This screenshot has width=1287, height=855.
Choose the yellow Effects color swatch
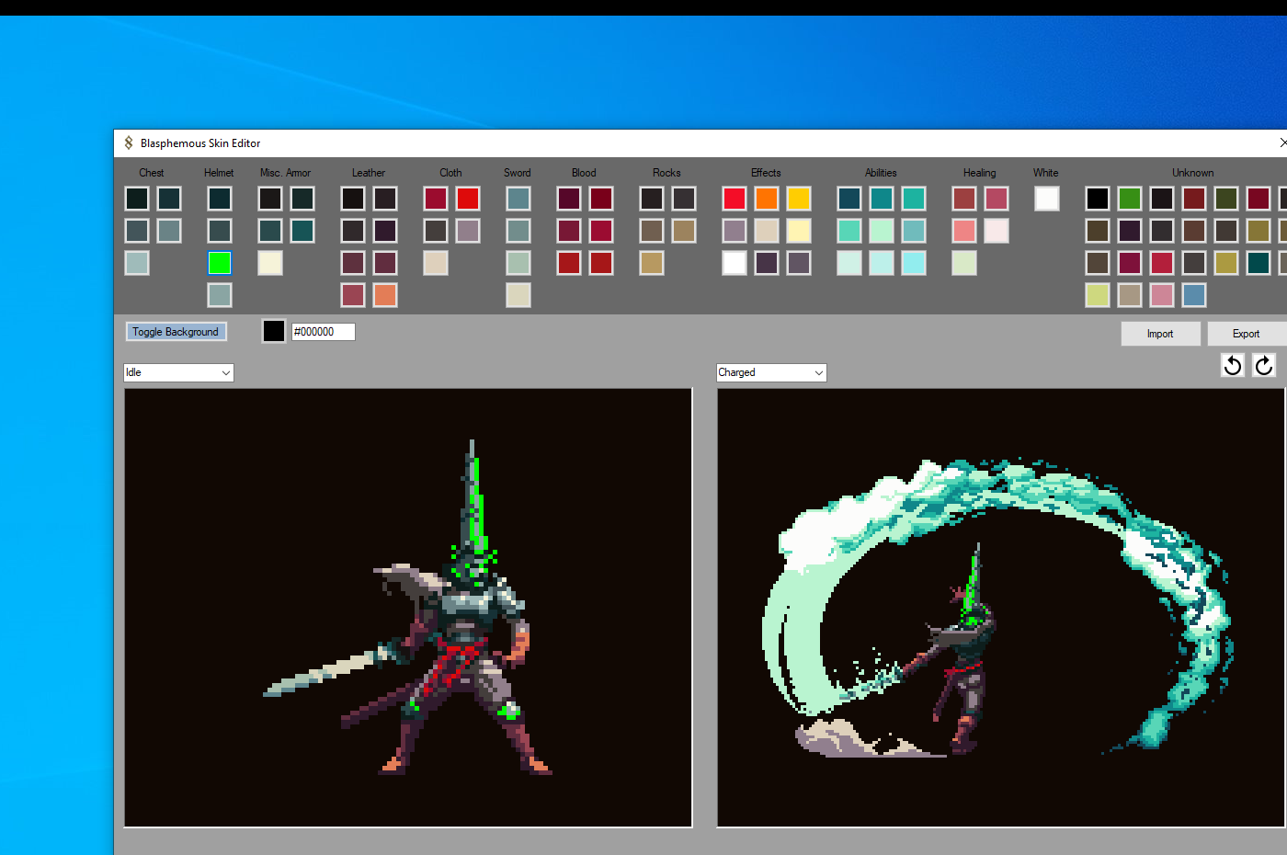(x=798, y=199)
